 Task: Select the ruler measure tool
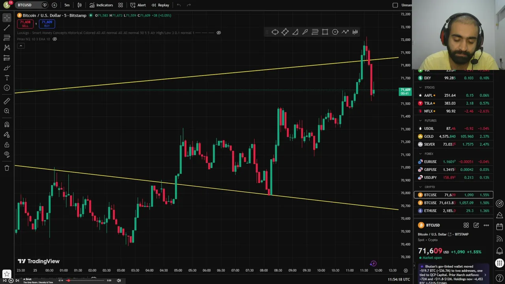[x=7, y=101]
